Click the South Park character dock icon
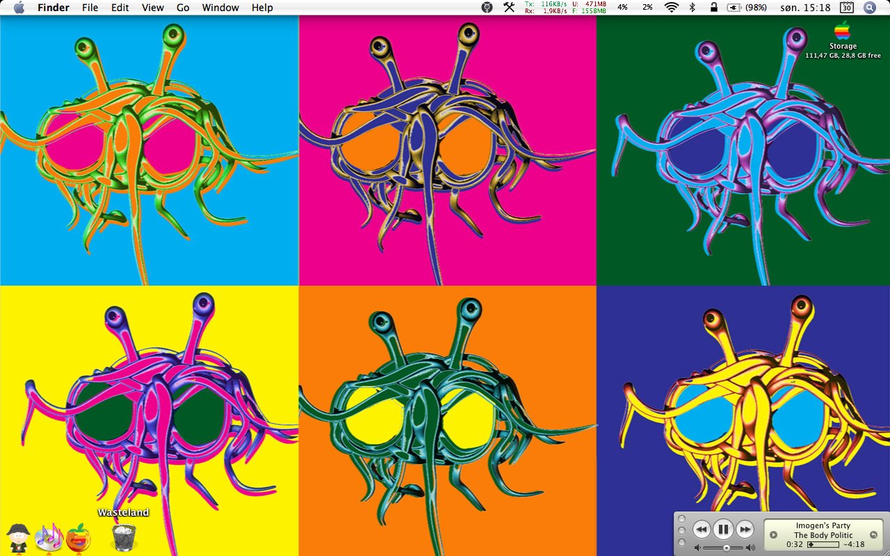The image size is (890, 556). click(17, 538)
